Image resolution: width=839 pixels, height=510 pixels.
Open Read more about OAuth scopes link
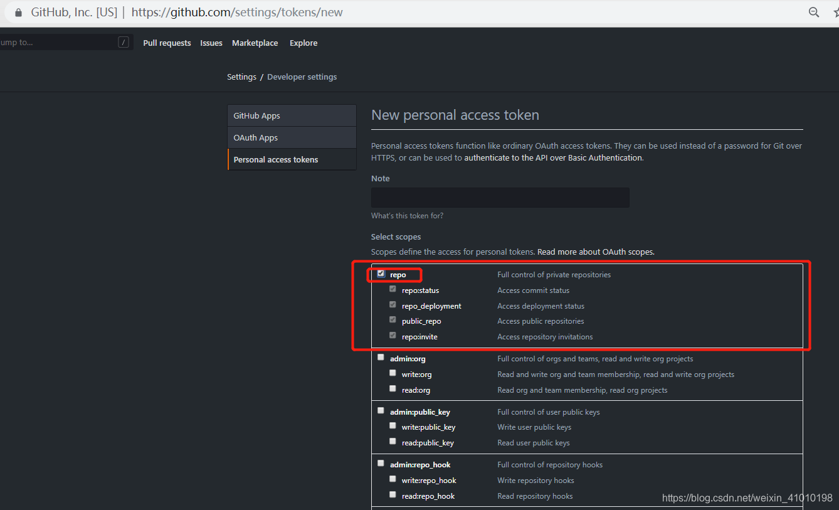click(x=596, y=252)
